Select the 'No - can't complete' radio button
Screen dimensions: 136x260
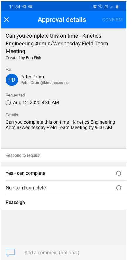118,188
